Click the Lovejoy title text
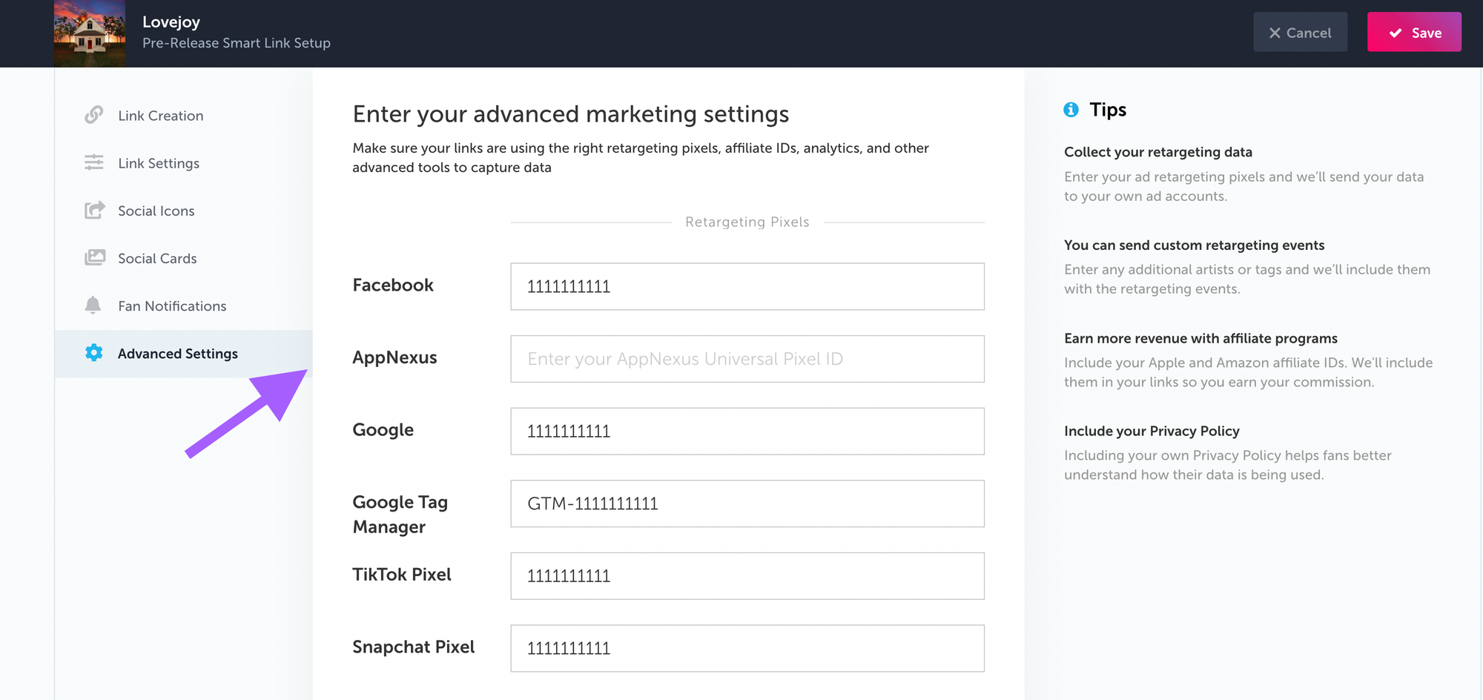This screenshot has width=1483, height=700. pos(171,22)
